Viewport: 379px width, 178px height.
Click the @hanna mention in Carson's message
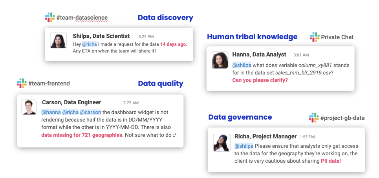pos(51,112)
